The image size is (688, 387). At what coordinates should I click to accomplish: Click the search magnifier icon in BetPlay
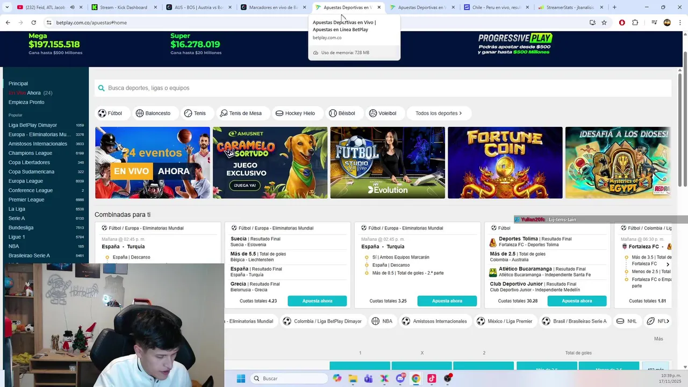click(101, 88)
